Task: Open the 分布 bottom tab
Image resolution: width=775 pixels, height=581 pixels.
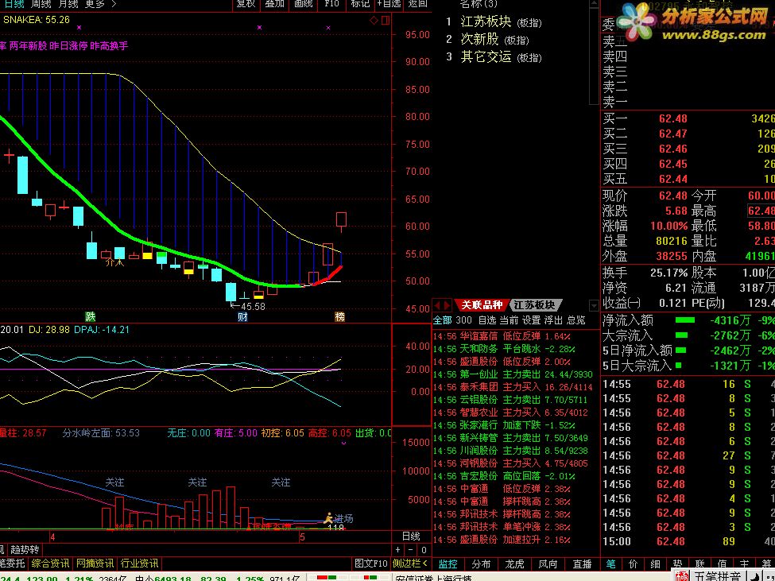Action: point(482,564)
